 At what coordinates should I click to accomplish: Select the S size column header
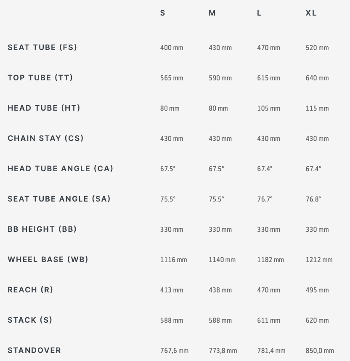[162, 13]
